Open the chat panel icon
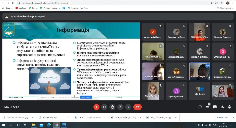Screen dimensions: 236x128 coord(215,107)
